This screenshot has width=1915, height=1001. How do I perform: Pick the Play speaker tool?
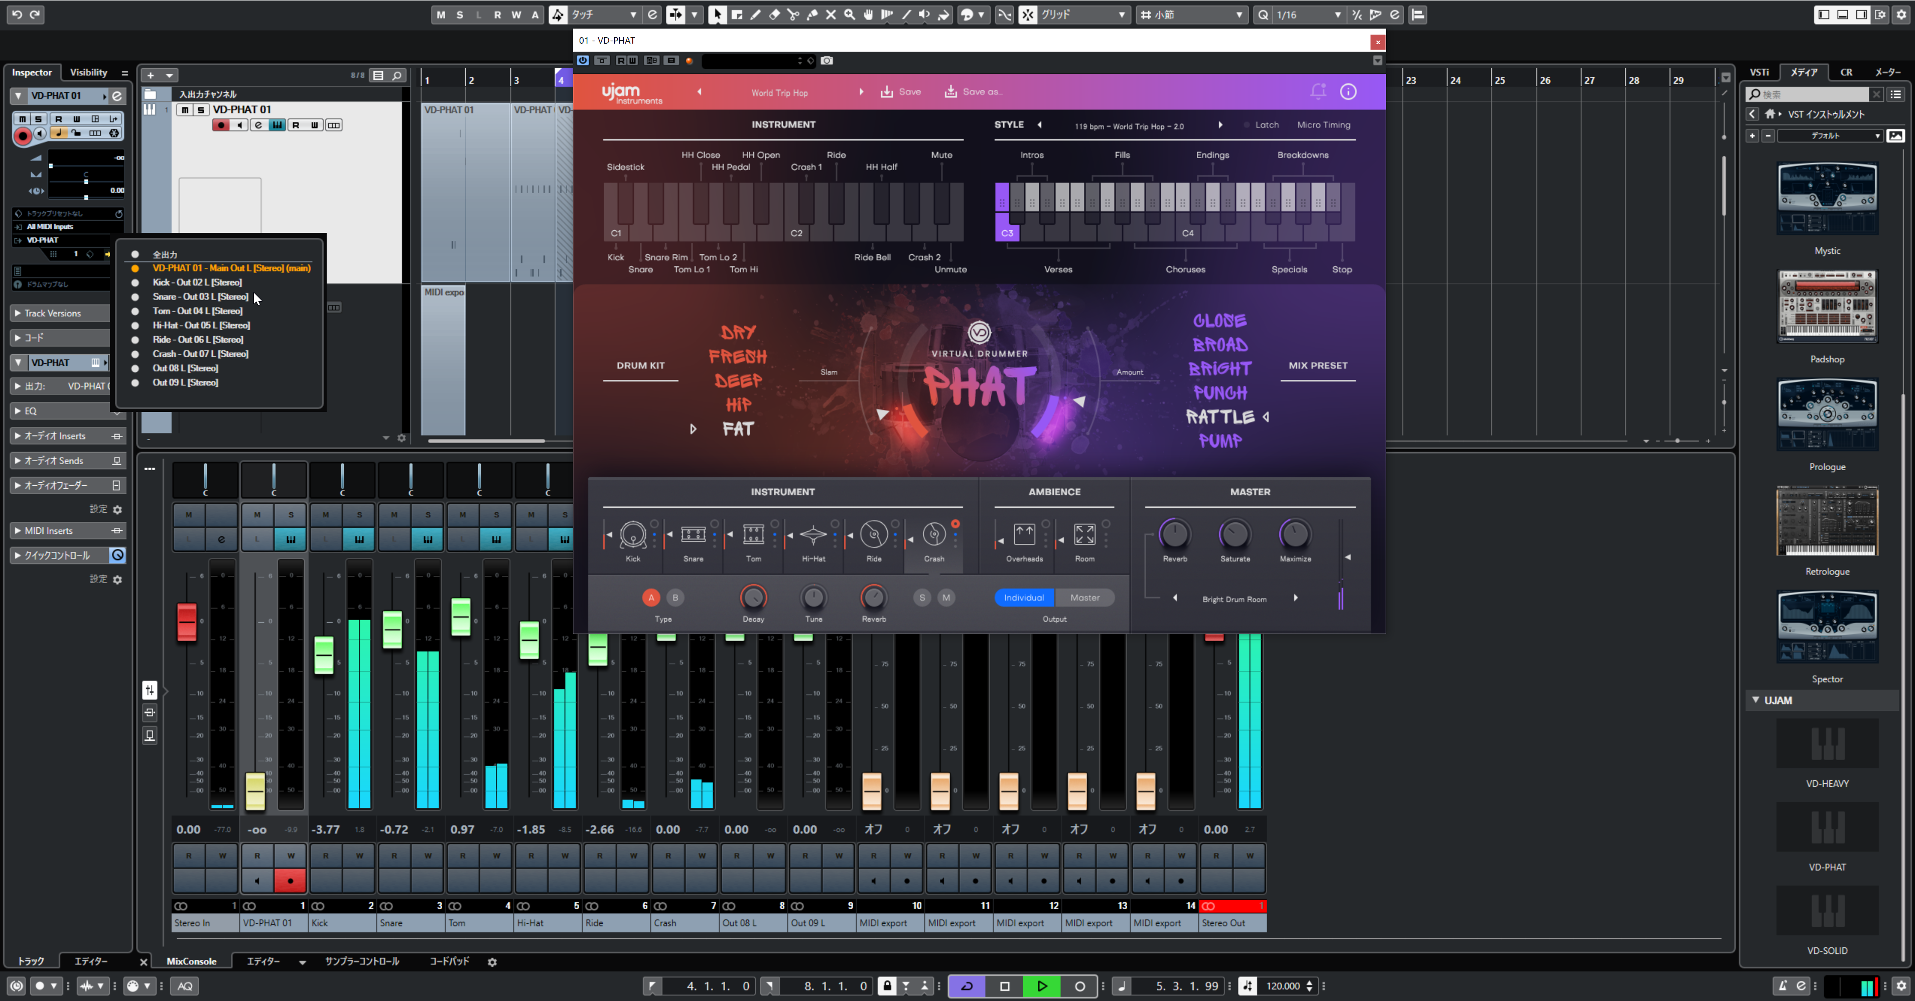[x=925, y=15]
